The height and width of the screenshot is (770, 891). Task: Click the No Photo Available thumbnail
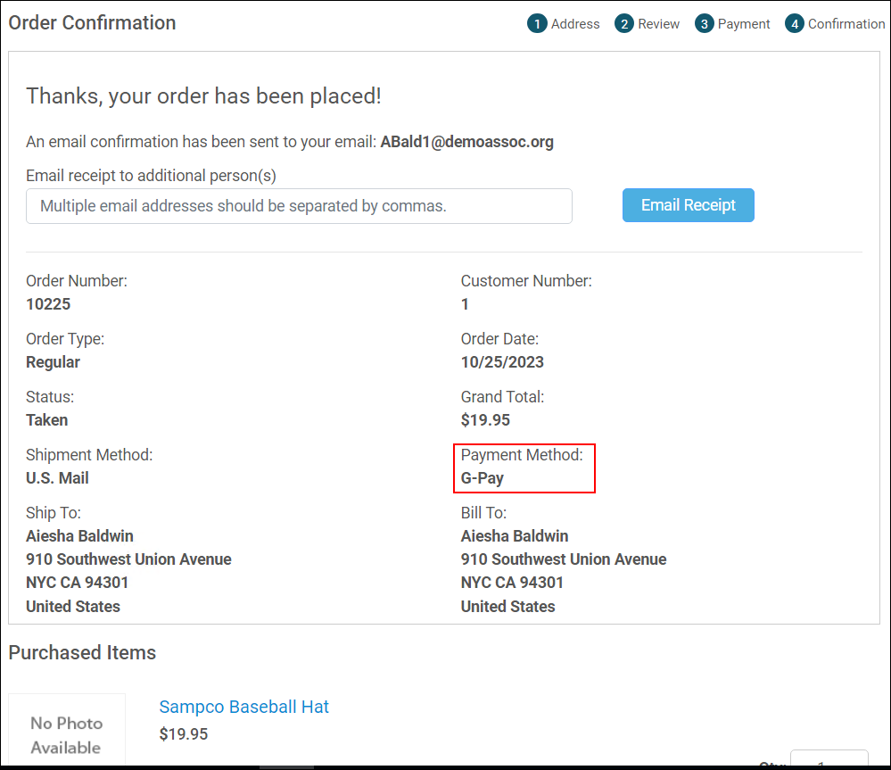click(x=67, y=732)
